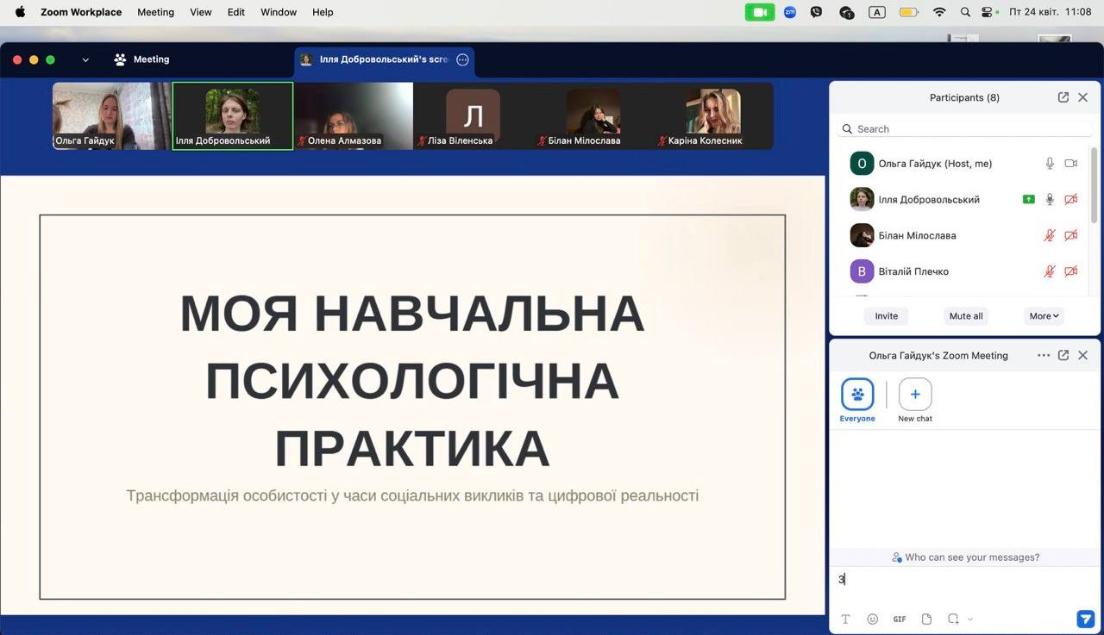Close the Participants panel

point(1083,97)
